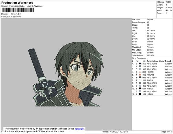Select the ABU ABU2 description text
The height and width of the screenshot is (134, 173).
(152, 64)
